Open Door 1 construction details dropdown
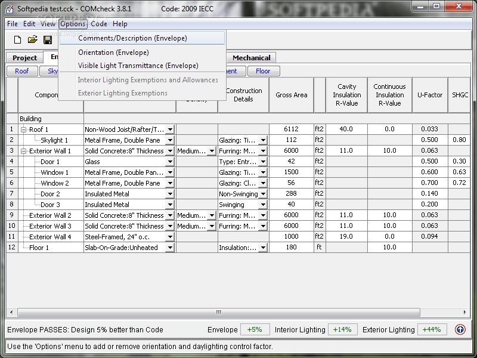The height and width of the screenshot is (358, 477). click(x=263, y=162)
